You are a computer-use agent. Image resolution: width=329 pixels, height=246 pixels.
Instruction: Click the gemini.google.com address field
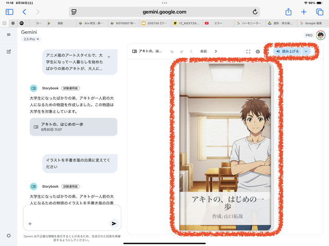[164, 12]
